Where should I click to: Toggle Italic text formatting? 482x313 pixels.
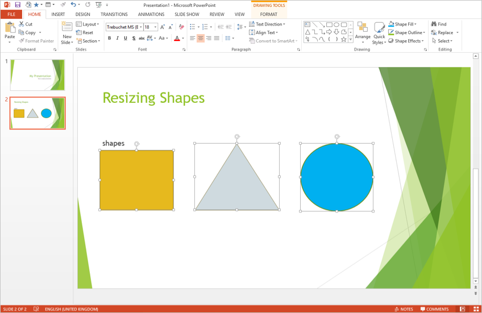[x=117, y=39]
